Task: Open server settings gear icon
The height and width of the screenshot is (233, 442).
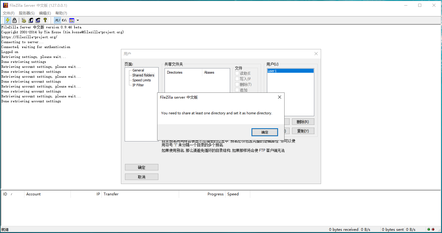Action: 24,20
